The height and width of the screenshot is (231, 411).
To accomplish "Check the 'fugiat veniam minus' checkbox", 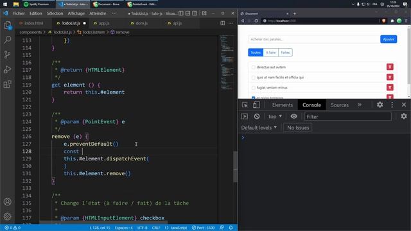I will (253, 87).
